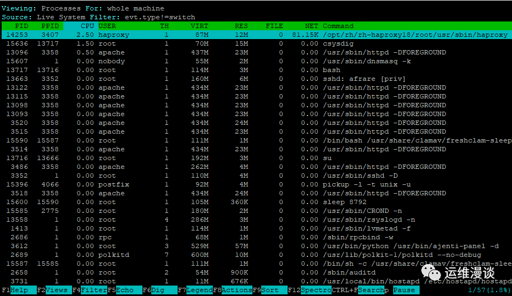Select the httpd process with PID 3514
Screen dimensions: 512x296
tap(256, 149)
